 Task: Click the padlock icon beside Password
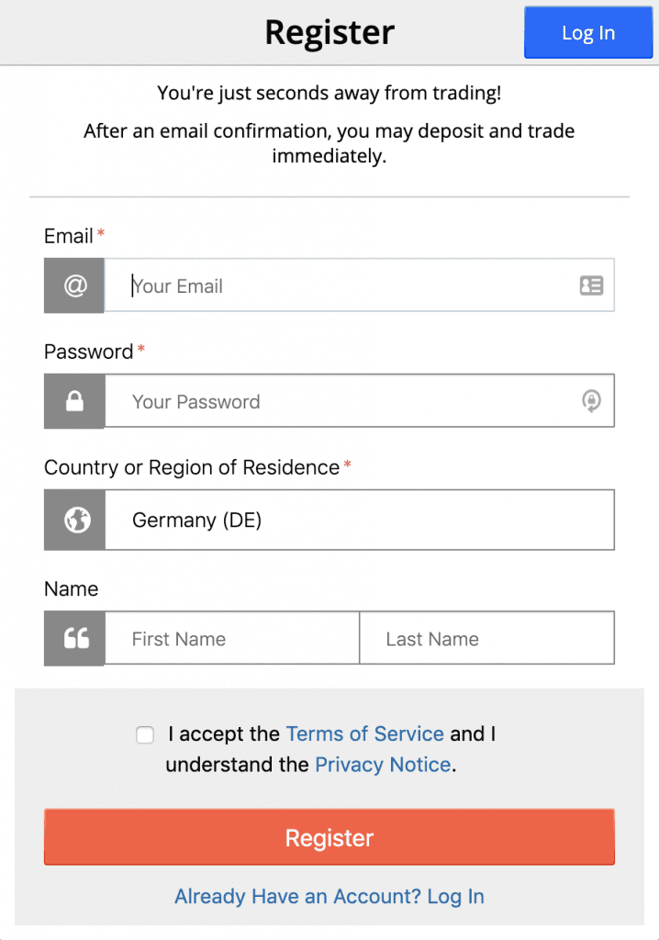[x=74, y=401]
